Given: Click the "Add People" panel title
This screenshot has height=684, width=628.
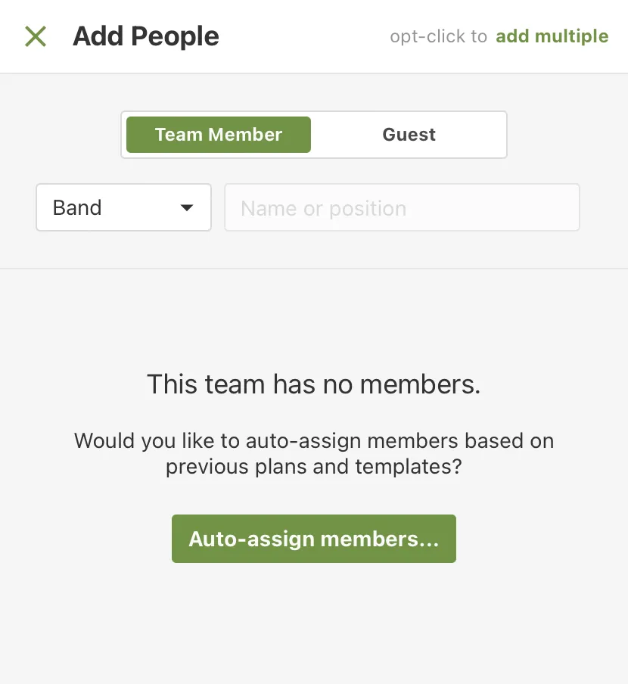Looking at the screenshot, I should pos(146,36).
